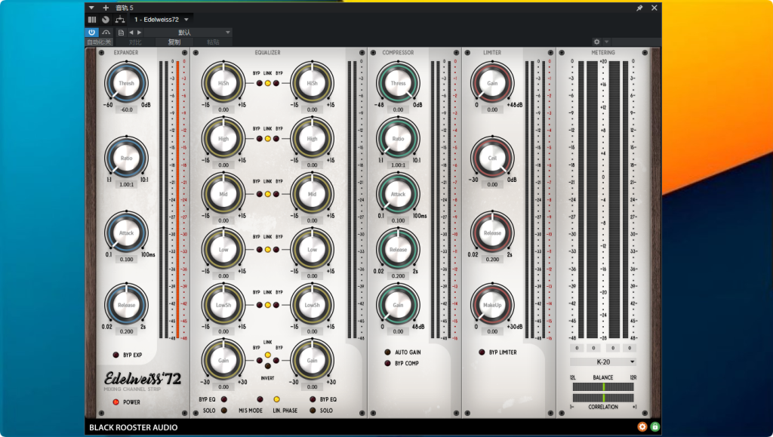773x437 pixels.
Task: Click the Compressor Gain knob
Action: [398, 304]
